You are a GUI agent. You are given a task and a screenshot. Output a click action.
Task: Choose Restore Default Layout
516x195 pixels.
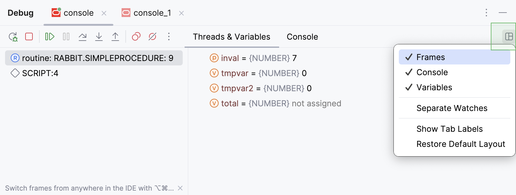click(461, 144)
